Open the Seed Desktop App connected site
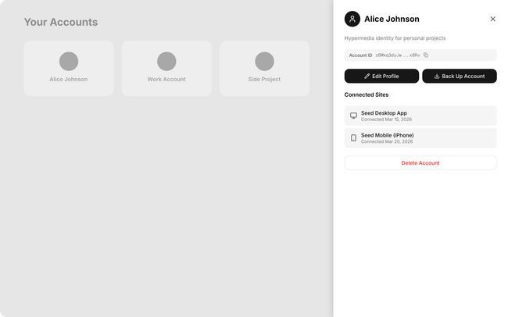This screenshot has width=508, height=317. [420, 116]
